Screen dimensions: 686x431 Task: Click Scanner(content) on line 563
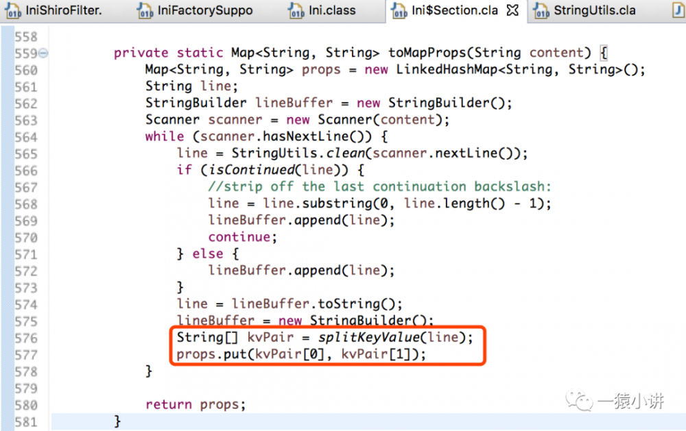pyautogui.click(x=379, y=120)
